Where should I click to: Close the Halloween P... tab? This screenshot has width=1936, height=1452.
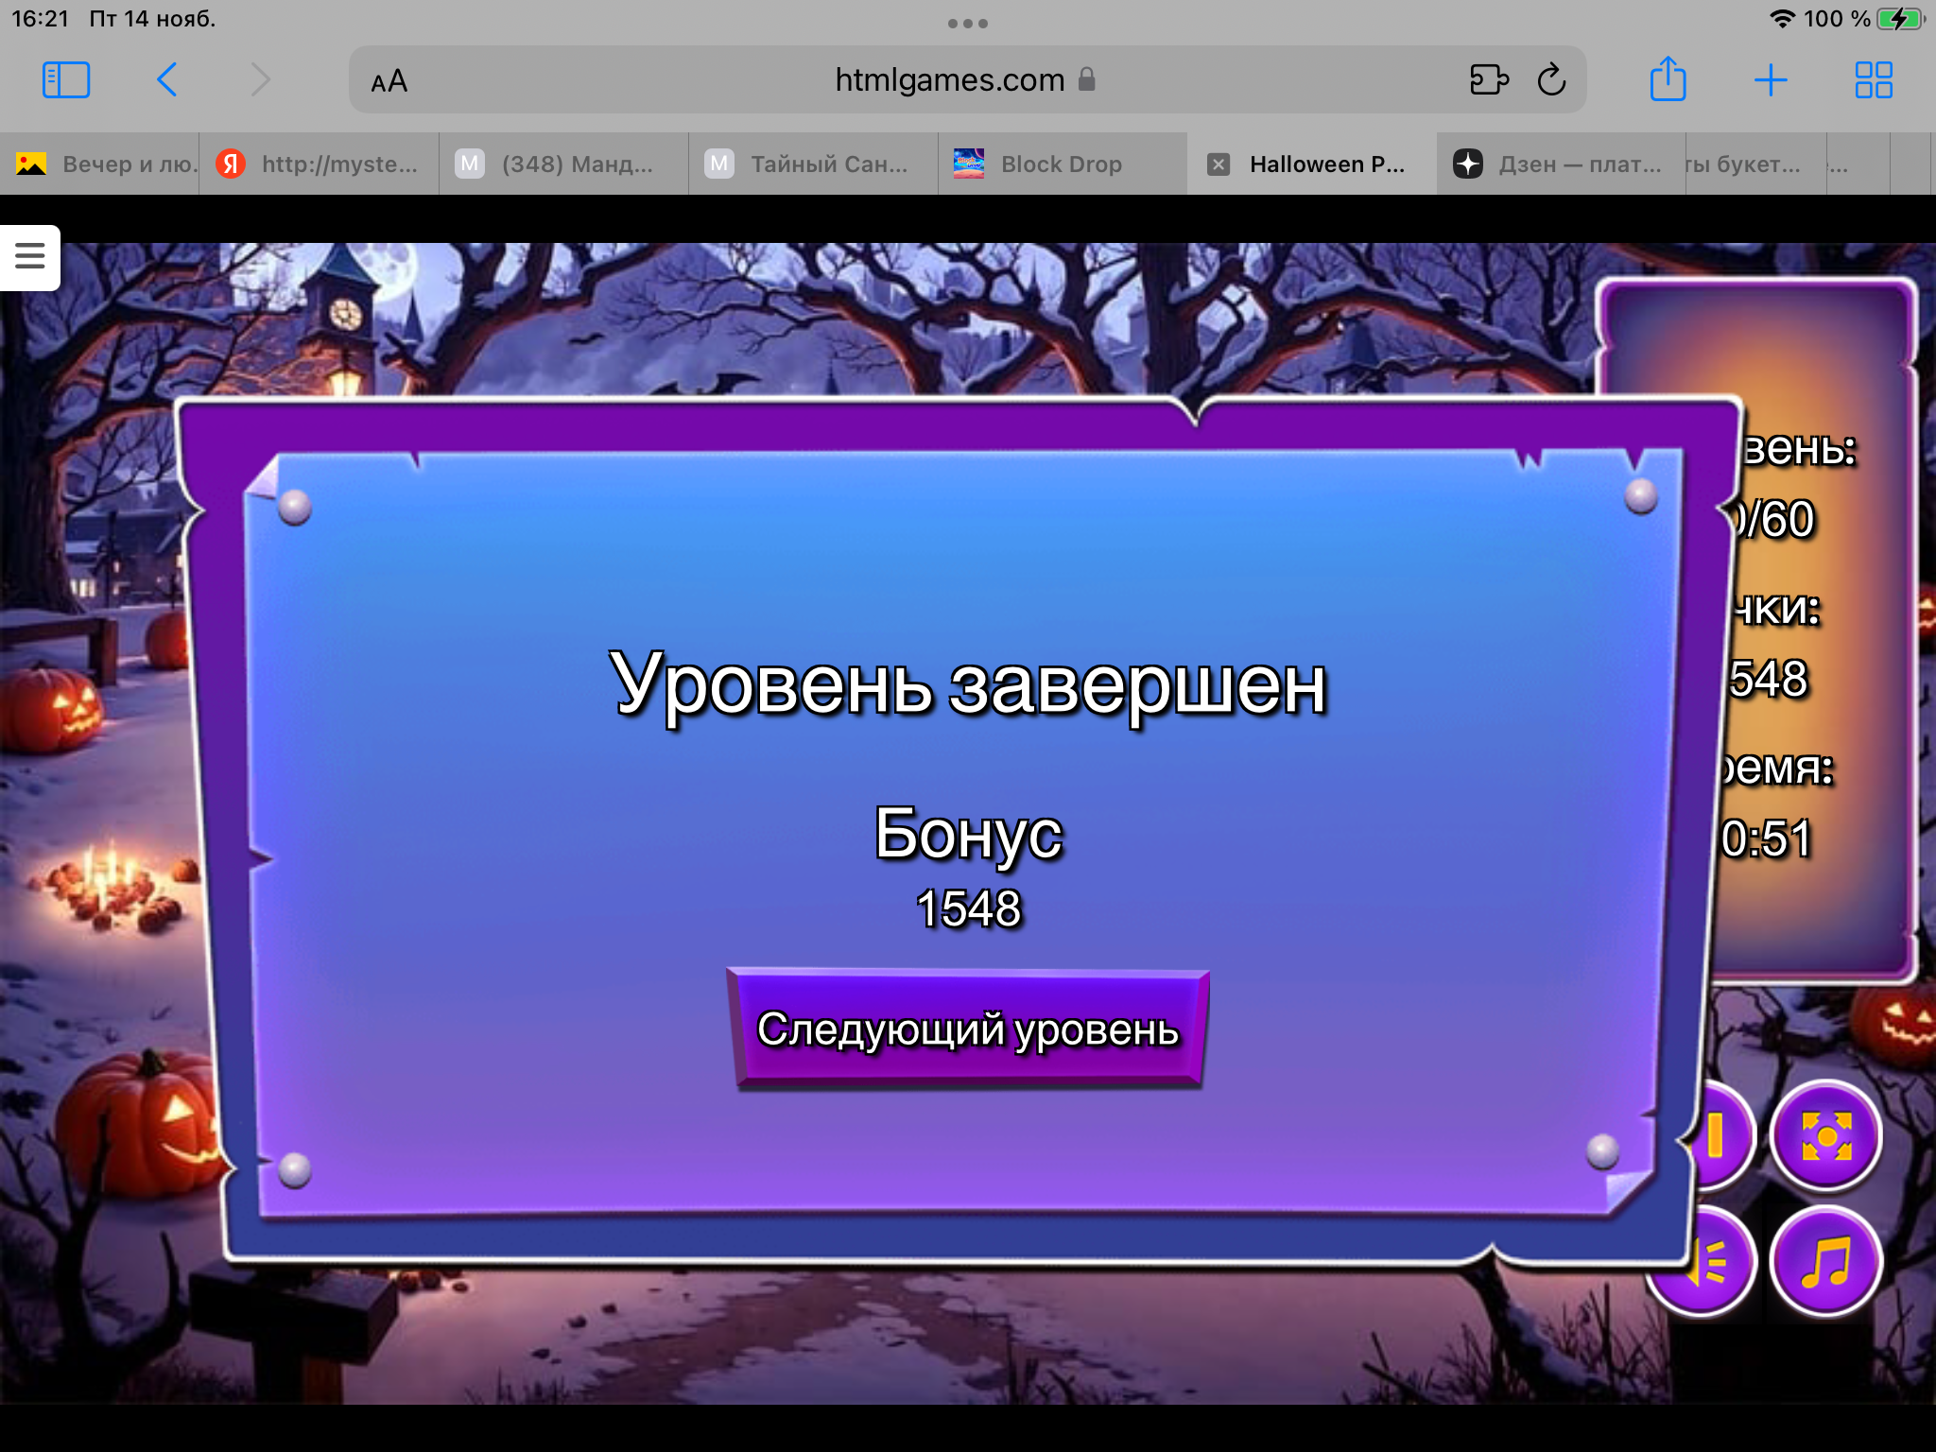point(1219,164)
